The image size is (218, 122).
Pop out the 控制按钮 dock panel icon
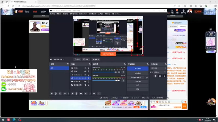[x=147, y=64]
